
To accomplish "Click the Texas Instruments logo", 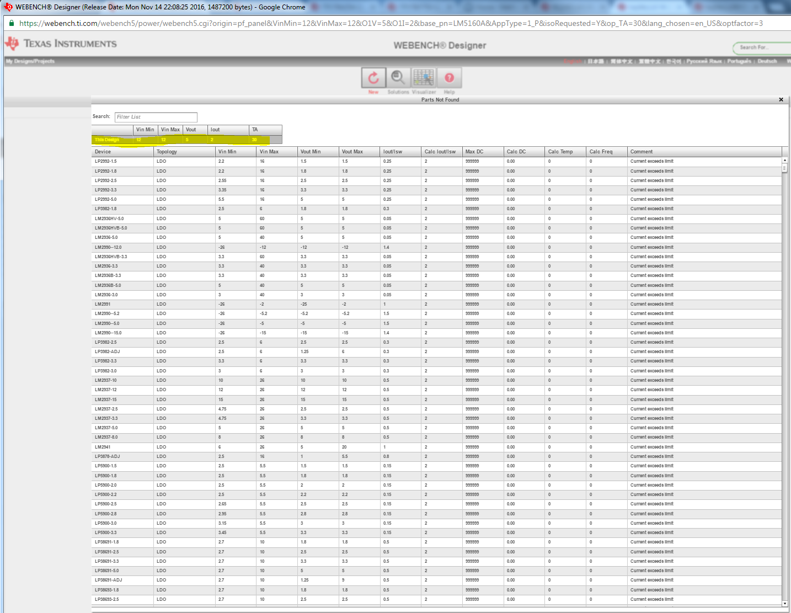I will (61, 44).
